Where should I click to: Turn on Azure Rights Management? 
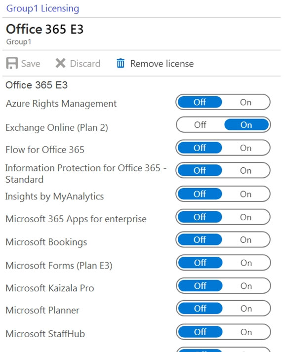[245, 102]
